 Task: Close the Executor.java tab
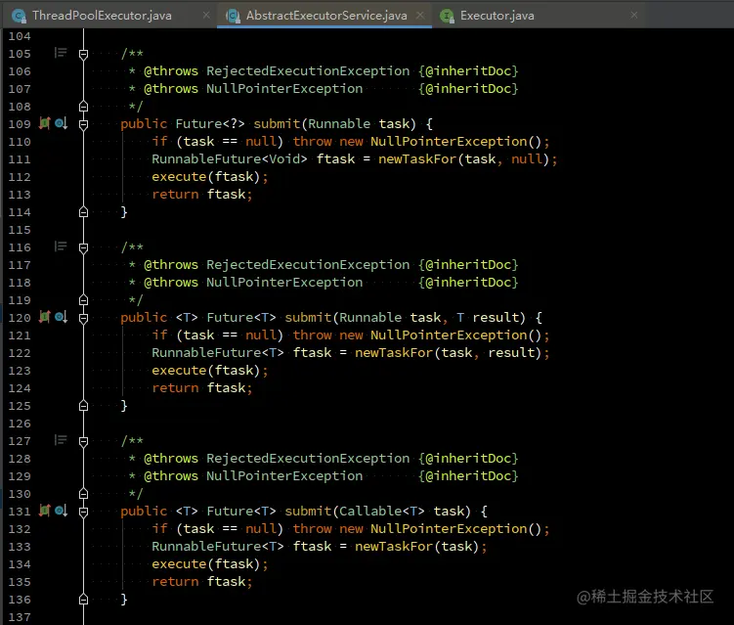(x=634, y=15)
